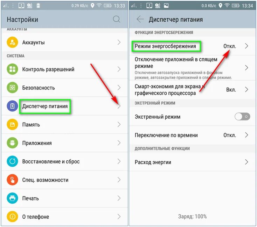Image resolution: width=257 pixels, height=227 pixels.
Task: Expand the Расход энергии chevron
Action: (x=246, y=162)
